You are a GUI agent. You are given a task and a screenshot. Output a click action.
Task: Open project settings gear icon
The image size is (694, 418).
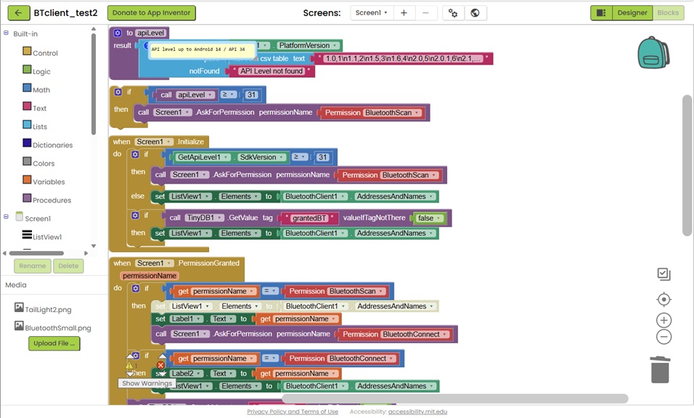453,13
